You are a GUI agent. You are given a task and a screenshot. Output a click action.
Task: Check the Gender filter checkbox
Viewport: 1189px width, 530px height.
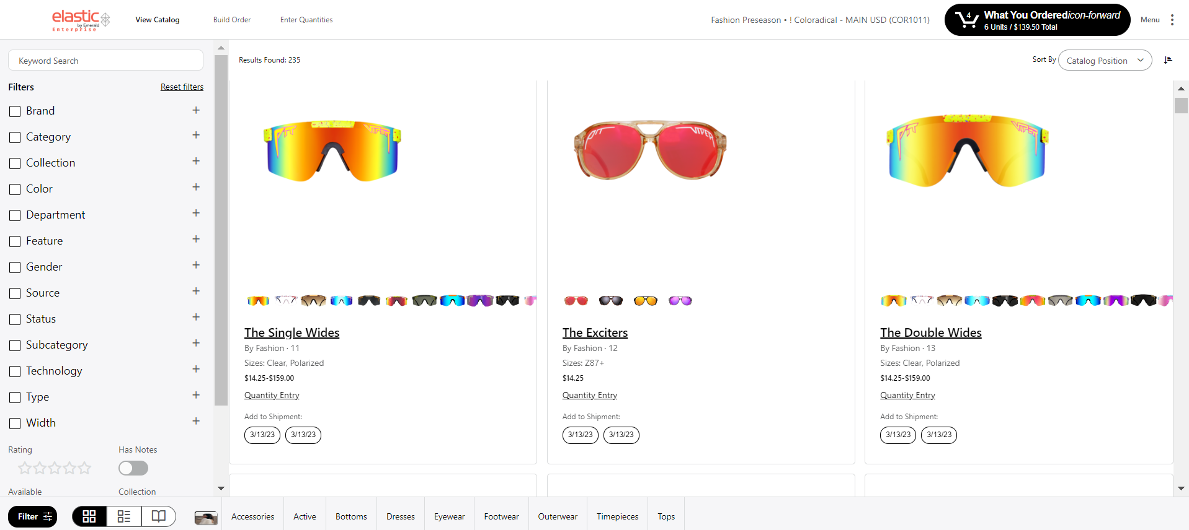pos(15,267)
